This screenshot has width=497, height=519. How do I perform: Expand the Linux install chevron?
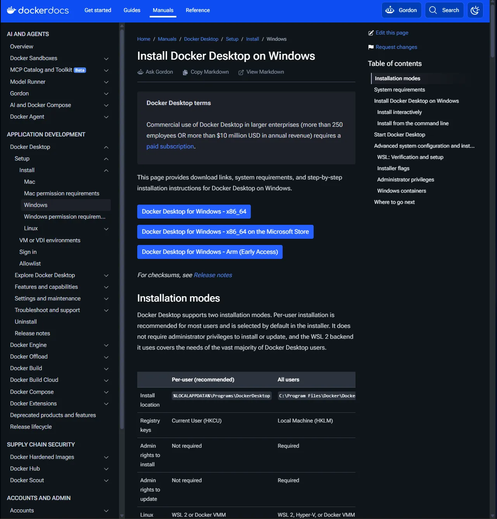click(x=106, y=229)
